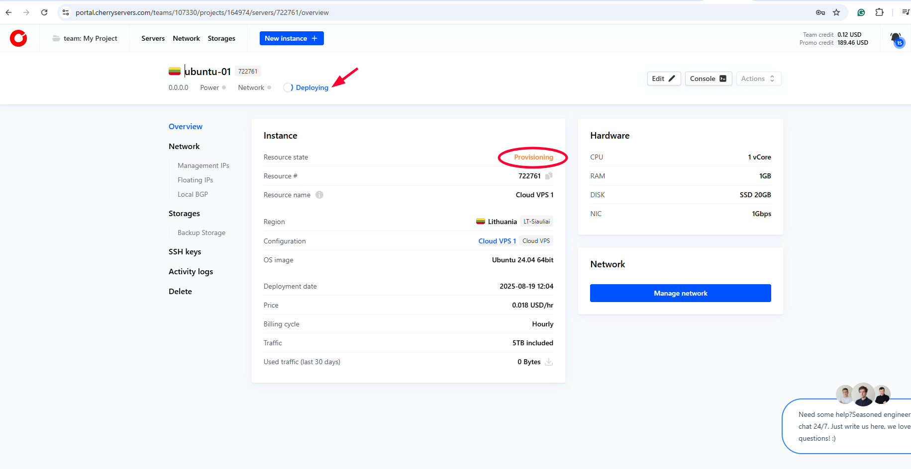Image resolution: width=911 pixels, height=469 pixels.
Task: Open the team: My Project selector
Action: coord(85,38)
